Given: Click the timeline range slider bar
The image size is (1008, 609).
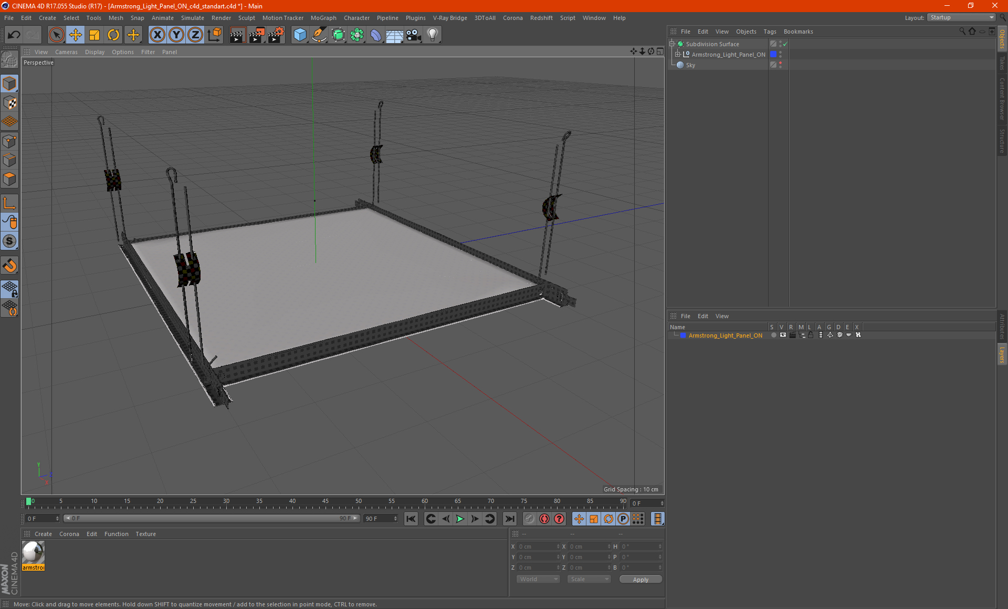Looking at the screenshot, I should [x=211, y=518].
